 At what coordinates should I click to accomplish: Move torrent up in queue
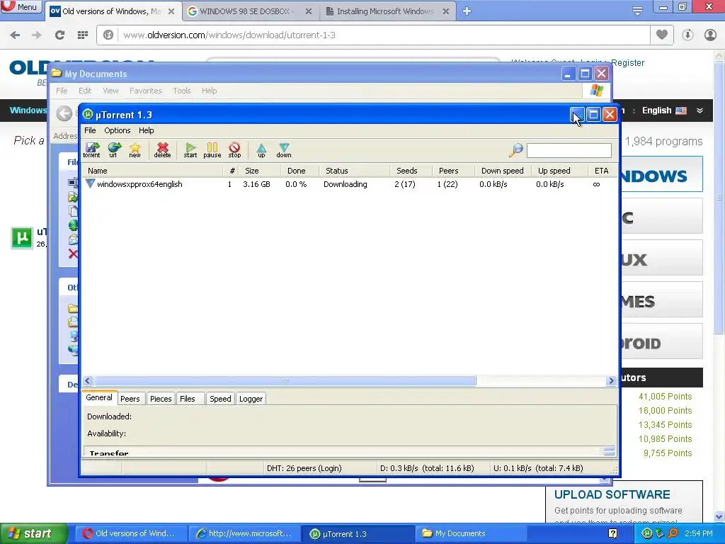pos(261,150)
